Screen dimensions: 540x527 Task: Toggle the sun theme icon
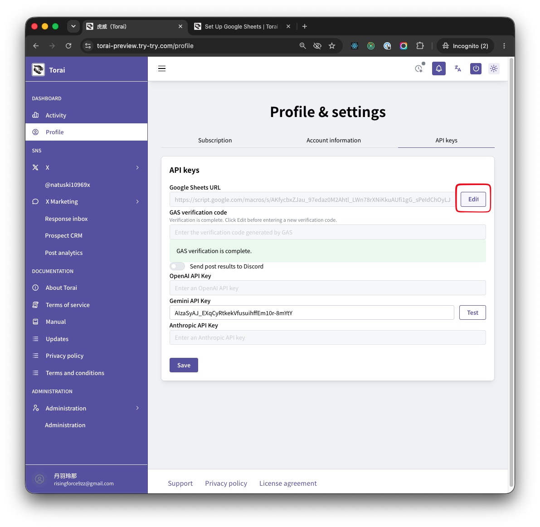[x=493, y=68]
